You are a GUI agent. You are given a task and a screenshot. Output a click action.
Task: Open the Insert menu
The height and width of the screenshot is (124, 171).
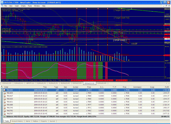(17, 6)
